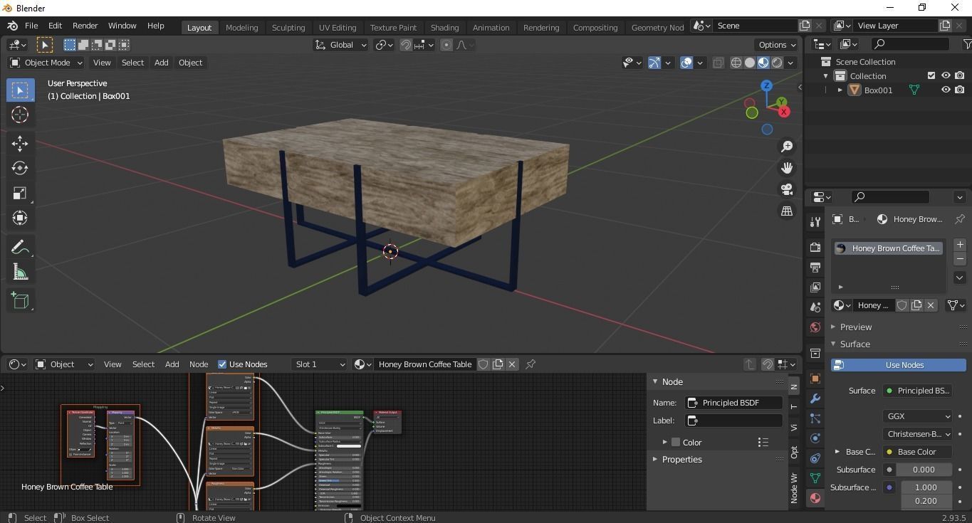The image size is (972, 523).
Task: Expand the Box001 tree item
Action: click(x=840, y=90)
